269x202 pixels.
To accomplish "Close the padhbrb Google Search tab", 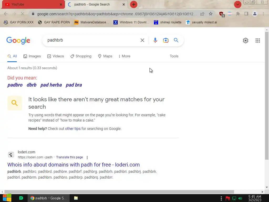I will [x=123, y=4].
